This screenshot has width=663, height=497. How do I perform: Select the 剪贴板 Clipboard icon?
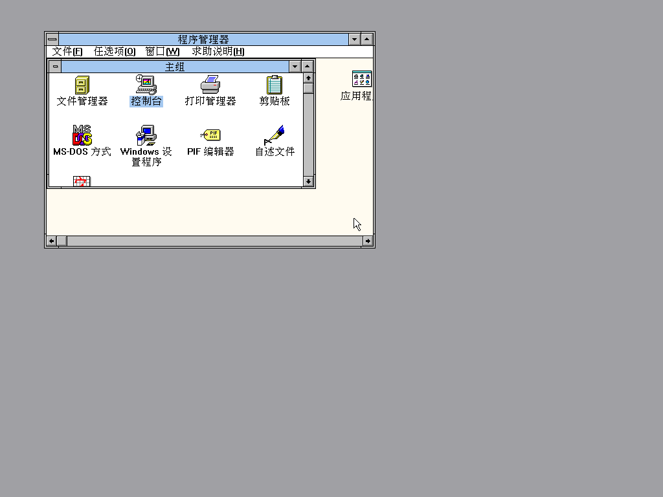275,85
